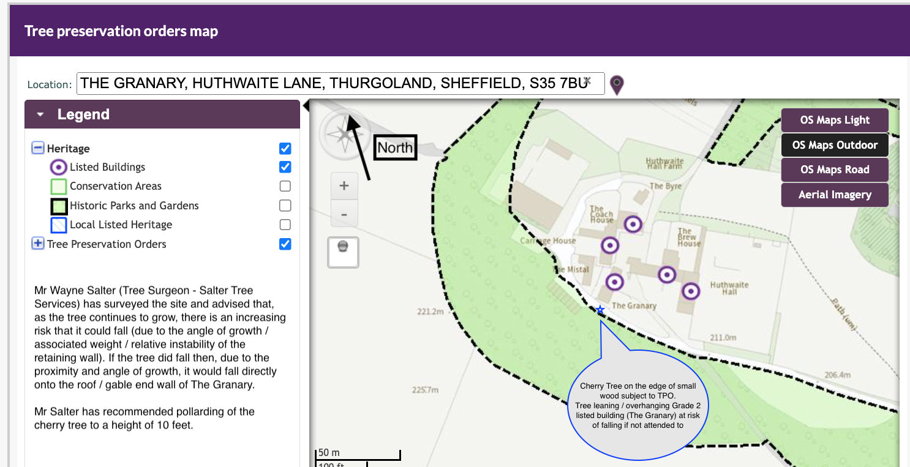Click the '50 m' map scale bar
Image resolution: width=910 pixels, height=467 pixels.
(x=358, y=454)
